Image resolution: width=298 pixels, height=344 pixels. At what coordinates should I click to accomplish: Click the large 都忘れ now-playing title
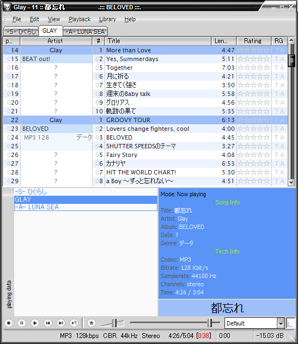(227, 308)
